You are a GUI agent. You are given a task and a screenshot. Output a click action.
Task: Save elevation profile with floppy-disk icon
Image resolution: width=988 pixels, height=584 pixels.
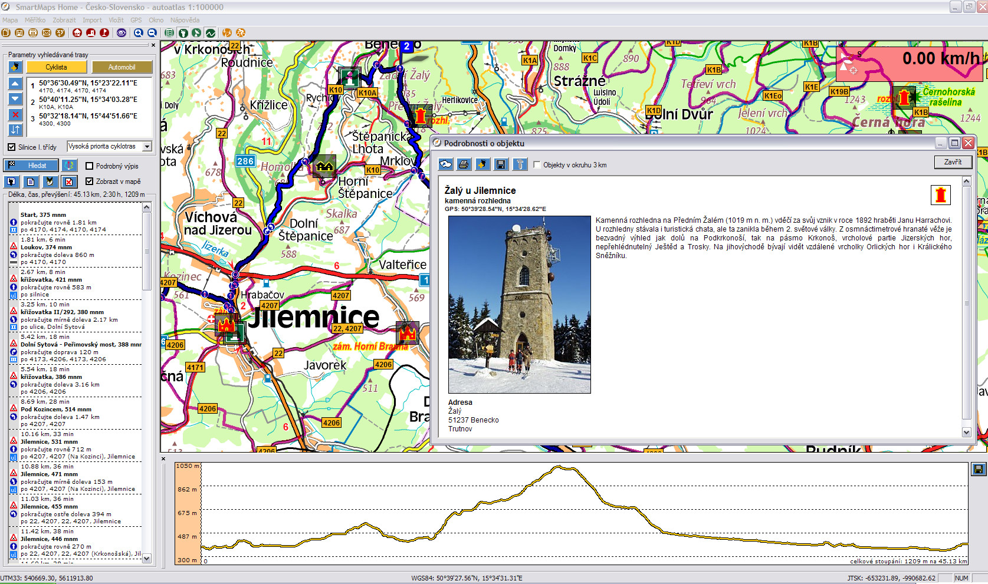978,469
